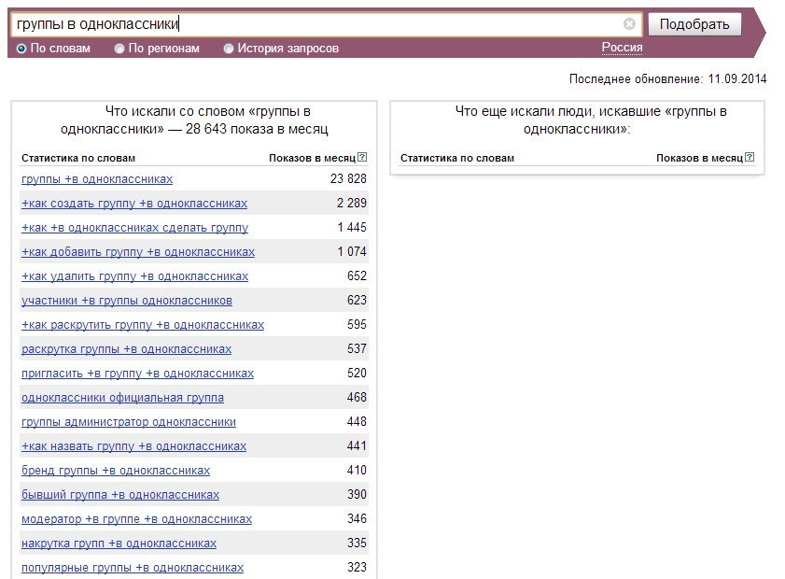The width and height of the screenshot is (785, 579).
Task: Clear the search field with the X icon
Action: click(x=629, y=23)
